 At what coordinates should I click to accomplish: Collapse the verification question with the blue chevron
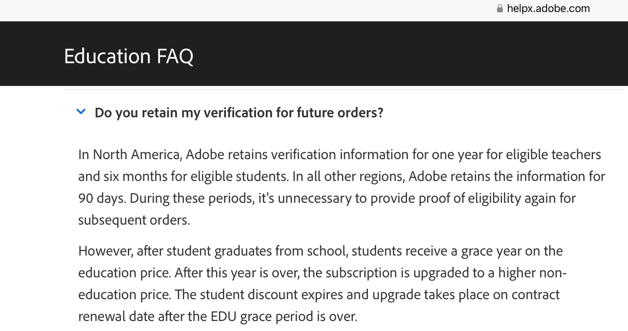point(81,112)
